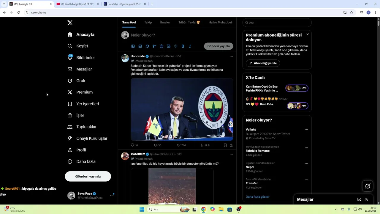Click the Grok icon in compose toolbar
The width and height of the screenshot is (380, 214).
tap(147, 46)
